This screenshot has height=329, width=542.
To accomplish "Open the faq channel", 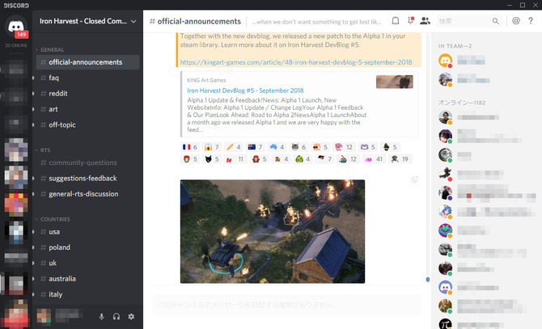I will 87,78.
